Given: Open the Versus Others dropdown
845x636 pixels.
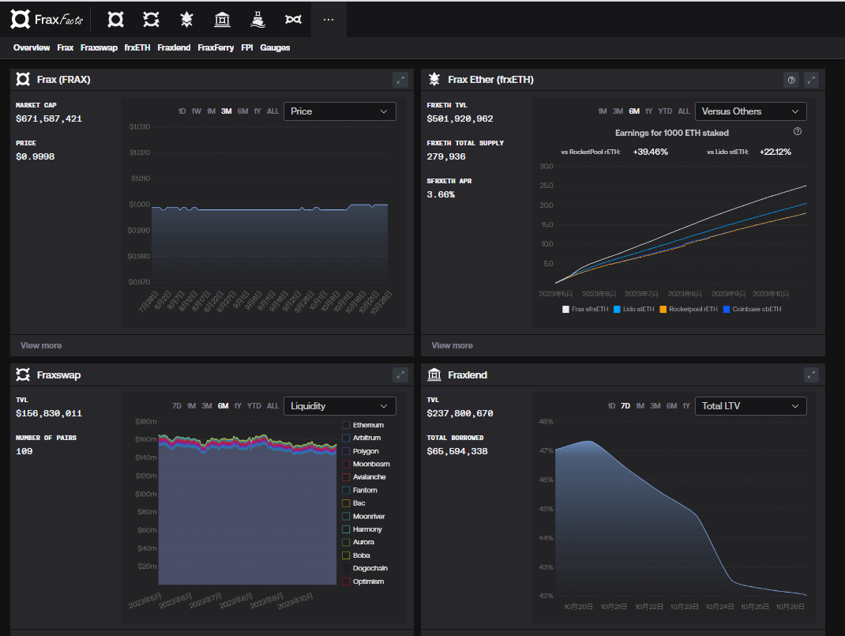Looking at the screenshot, I should pos(750,111).
